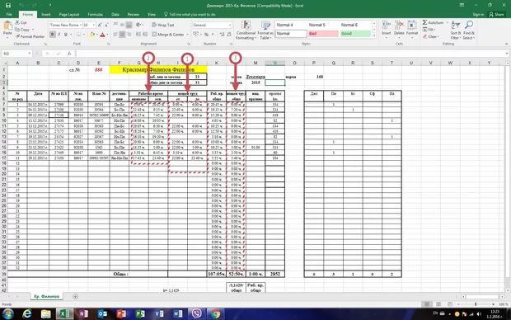The height and width of the screenshot is (320, 511).
Task: Toggle Wrap Text
Action: (163, 25)
